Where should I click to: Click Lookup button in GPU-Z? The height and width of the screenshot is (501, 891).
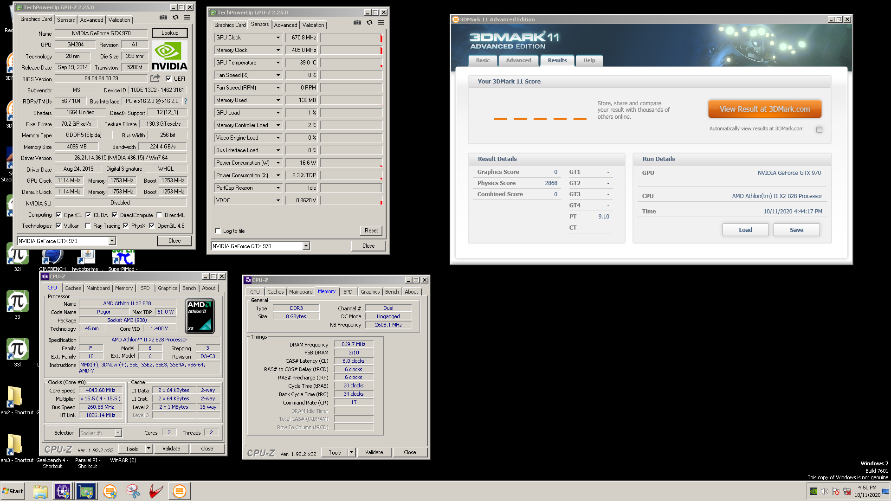[170, 33]
